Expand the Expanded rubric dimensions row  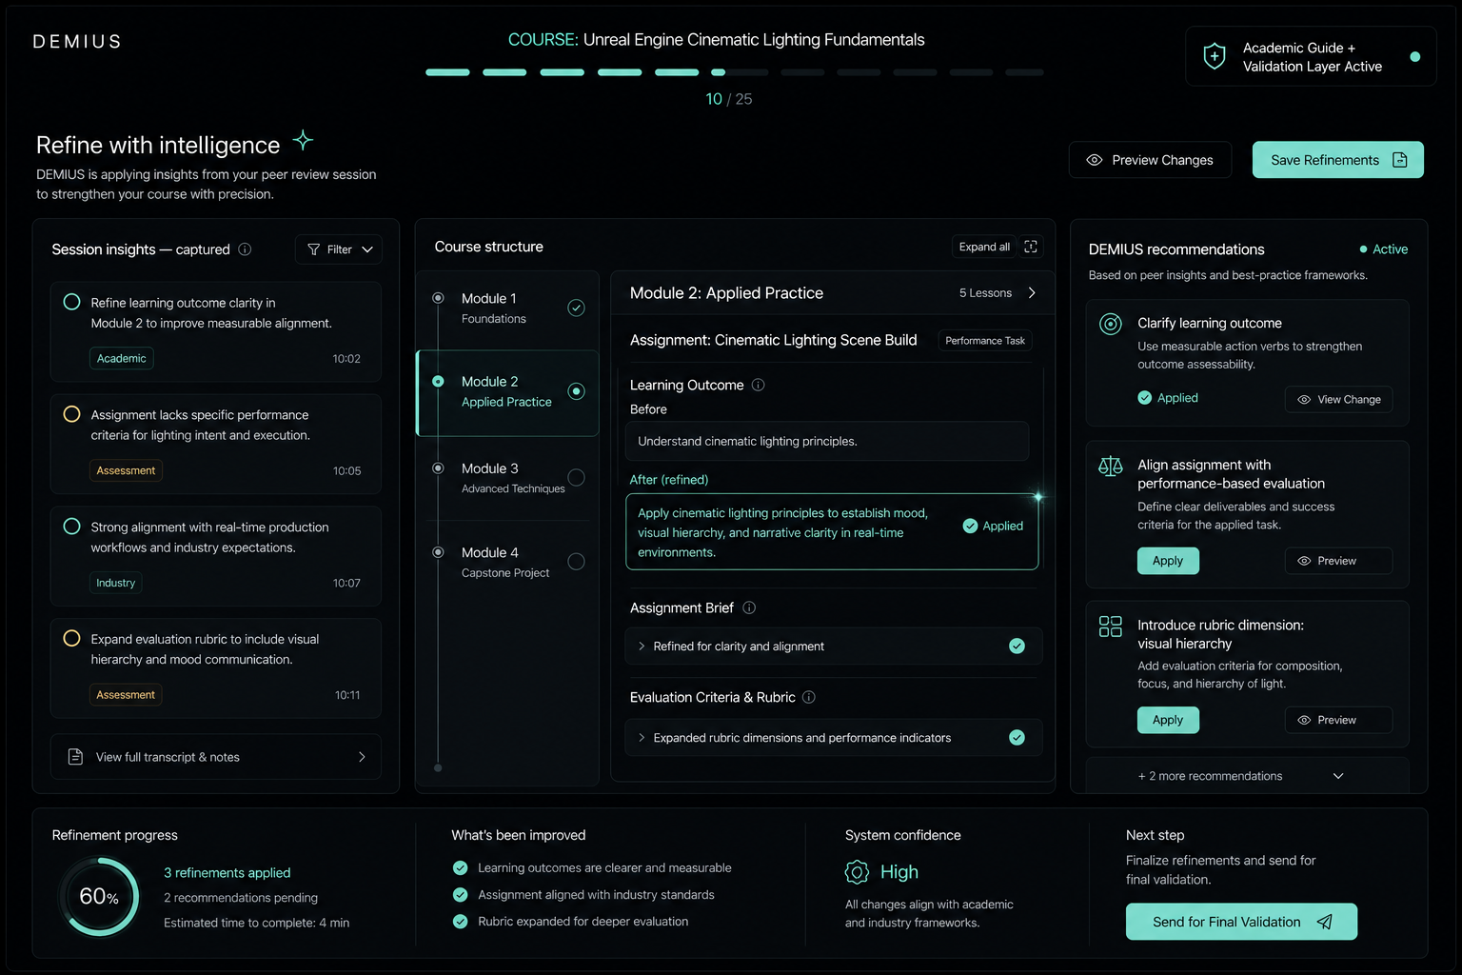coord(834,738)
